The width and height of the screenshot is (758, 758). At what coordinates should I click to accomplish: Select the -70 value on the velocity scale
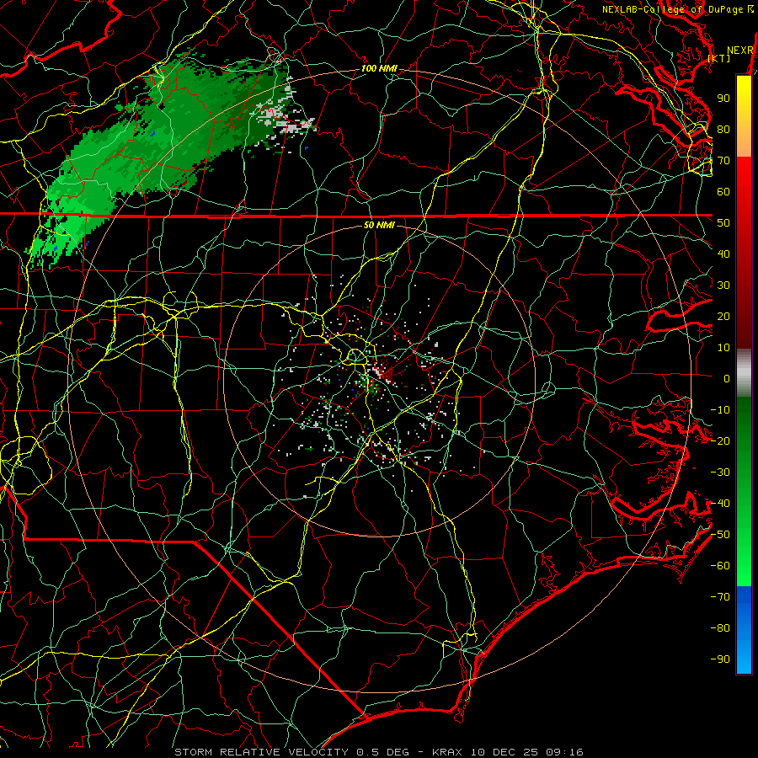pos(720,597)
